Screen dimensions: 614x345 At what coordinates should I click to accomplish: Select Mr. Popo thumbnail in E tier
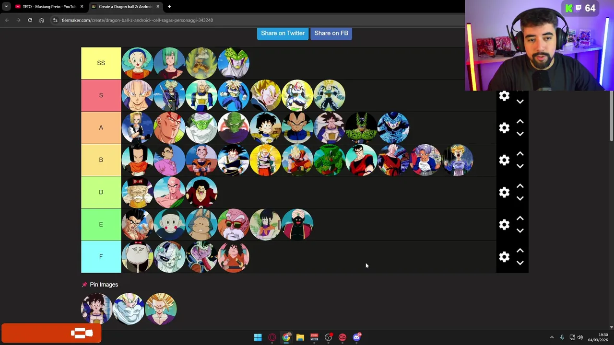tap(297, 224)
